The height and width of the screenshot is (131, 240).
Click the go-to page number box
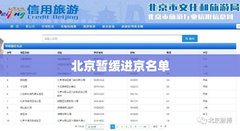pyautogui.click(x=161, y=127)
